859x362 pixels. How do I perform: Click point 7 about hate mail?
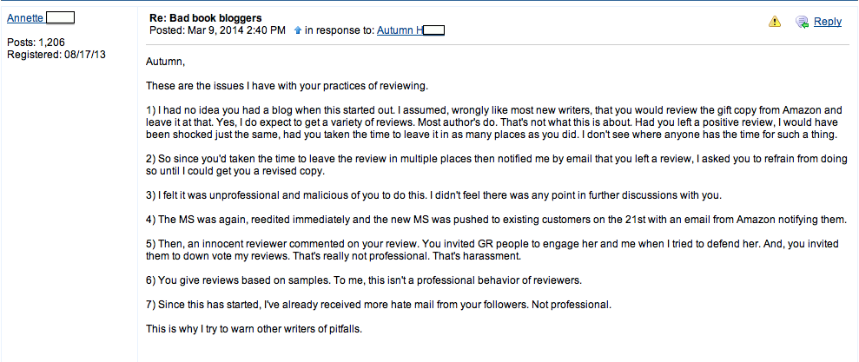[378, 305]
